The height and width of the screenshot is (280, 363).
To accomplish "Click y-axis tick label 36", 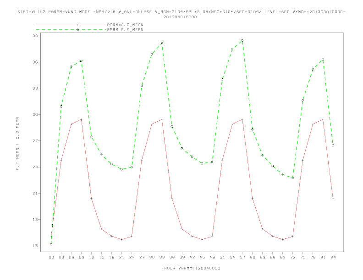I will coord(35,62).
